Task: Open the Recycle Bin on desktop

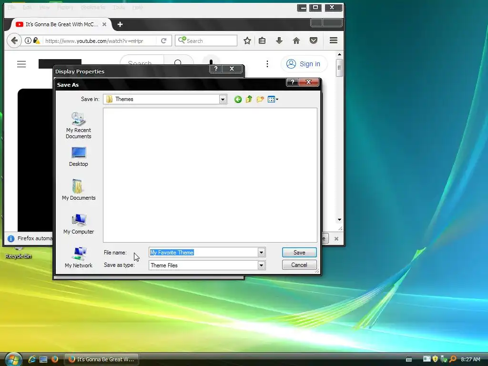Action: 19,253
